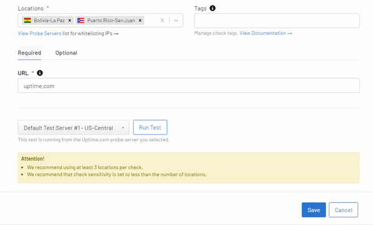Open the View Probe Servers link
The image size is (373, 225).
(40, 33)
